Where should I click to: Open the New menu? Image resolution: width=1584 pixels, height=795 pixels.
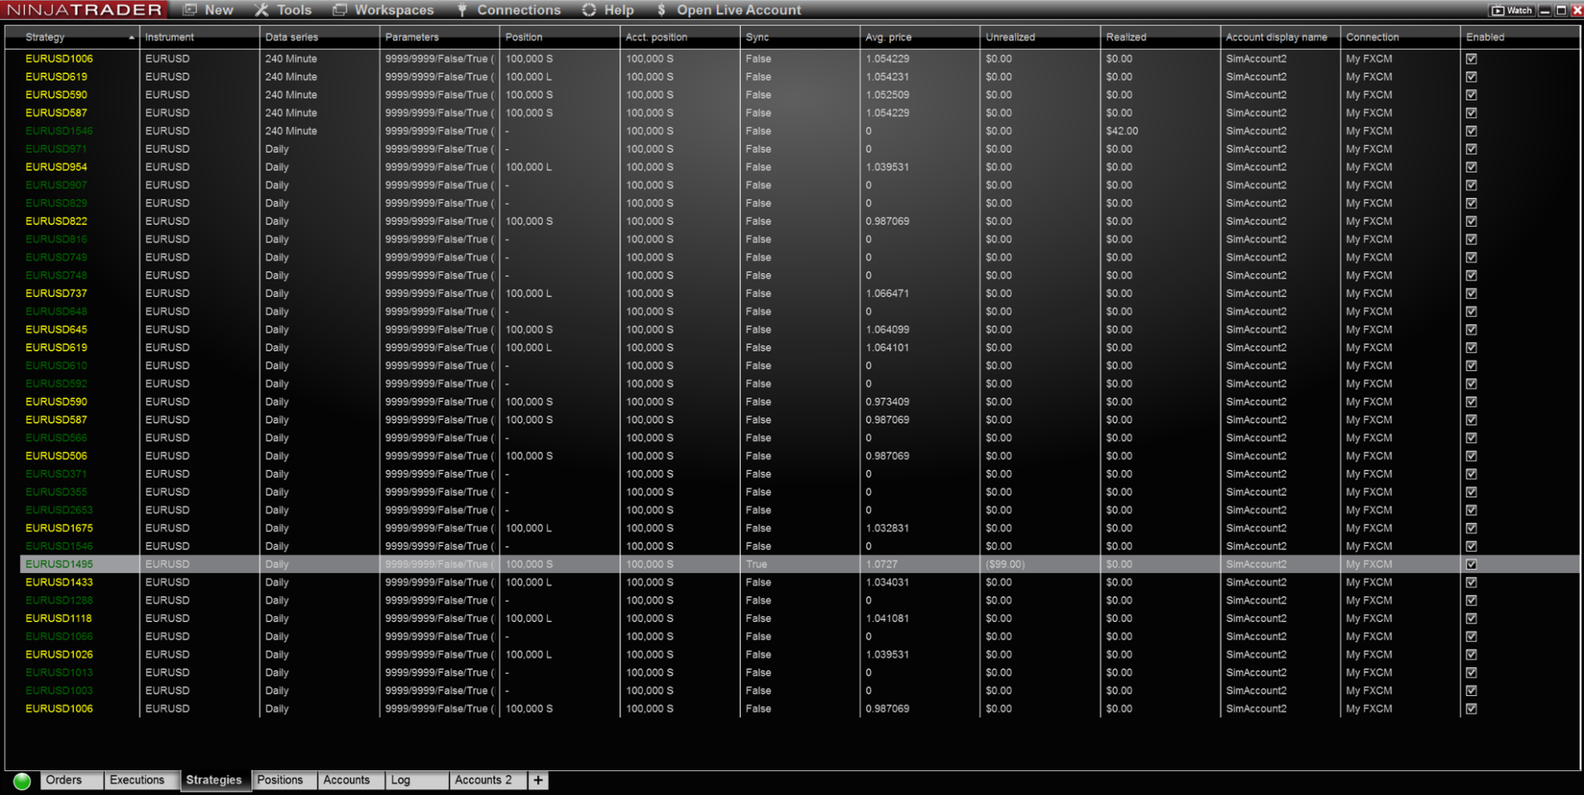coord(209,10)
